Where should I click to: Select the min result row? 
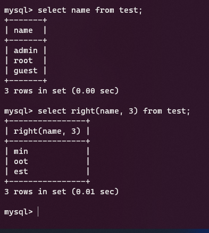pyautogui.click(x=47, y=151)
